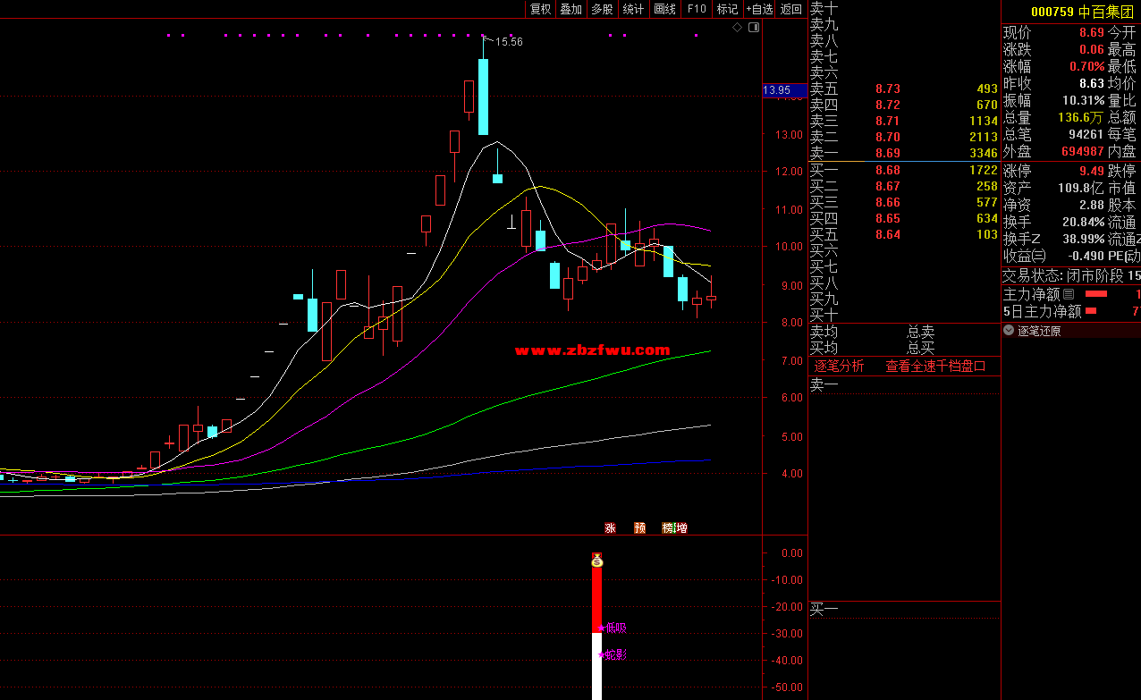Image resolution: width=1141 pixels, height=700 pixels.
Task: Click the 预 event marker badge
Action: pyautogui.click(x=639, y=528)
